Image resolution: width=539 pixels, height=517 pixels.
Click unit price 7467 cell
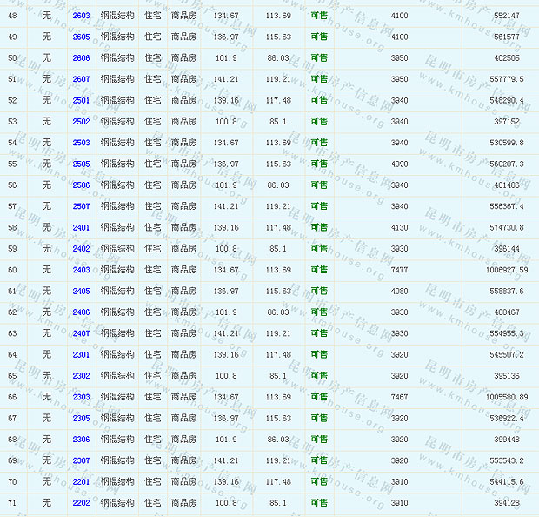coord(399,397)
